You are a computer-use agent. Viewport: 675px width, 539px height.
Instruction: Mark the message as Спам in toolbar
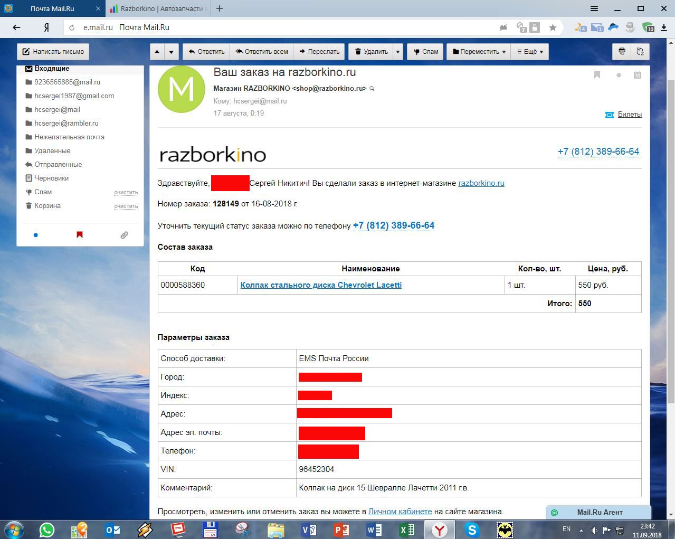point(425,52)
